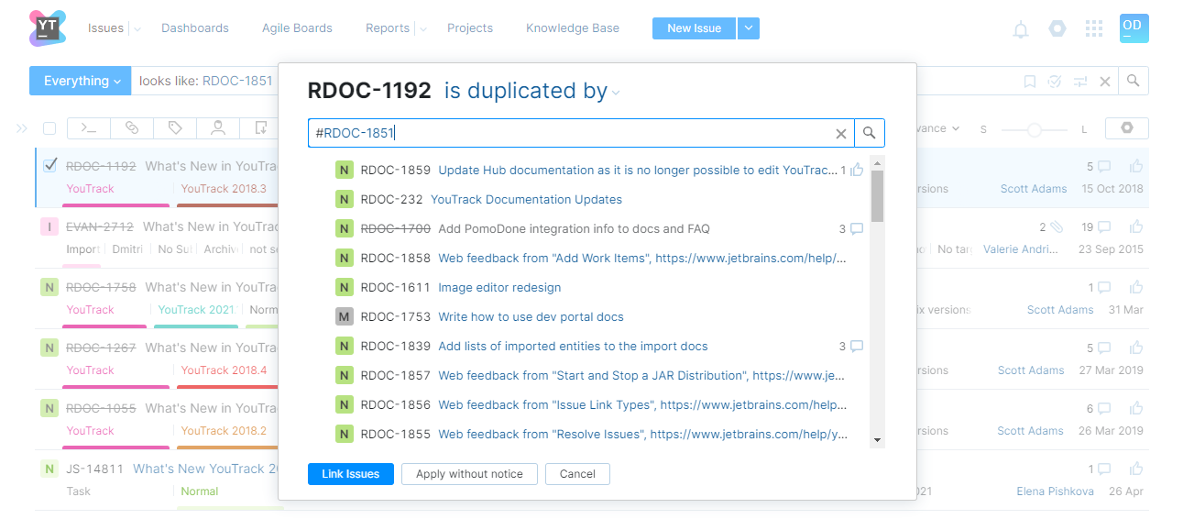
Task: Open Agile Boards in the top menu
Action: (x=297, y=28)
